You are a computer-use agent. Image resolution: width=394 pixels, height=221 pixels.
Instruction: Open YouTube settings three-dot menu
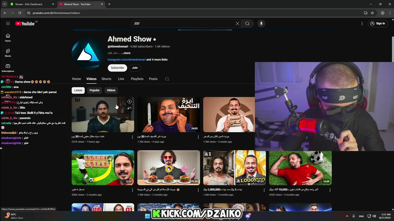click(x=362, y=24)
